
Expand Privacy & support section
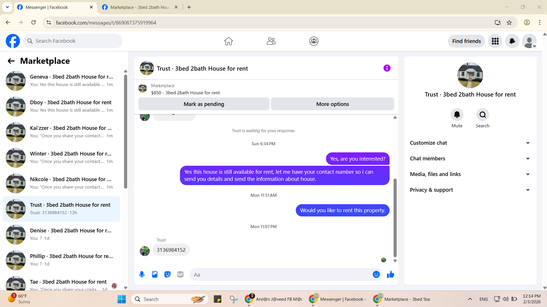point(470,190)
